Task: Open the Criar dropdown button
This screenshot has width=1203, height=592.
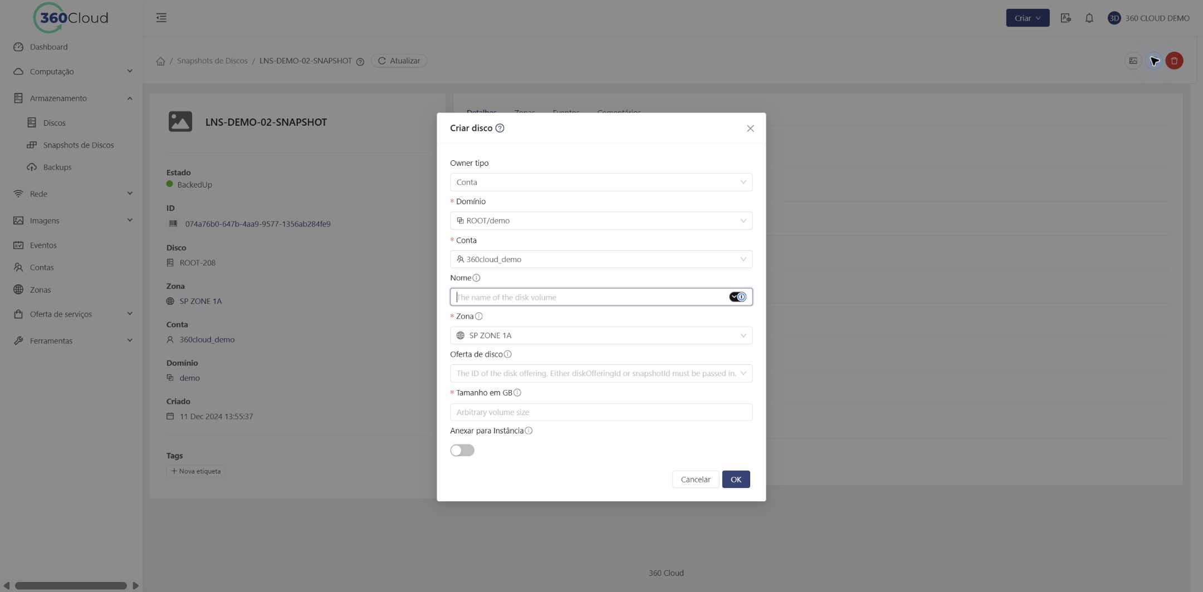Action: pos(1028,18)
